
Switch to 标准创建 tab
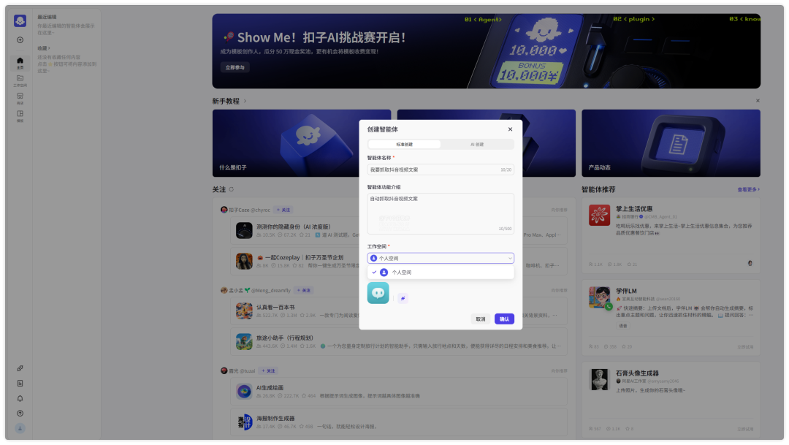(404, 145)
